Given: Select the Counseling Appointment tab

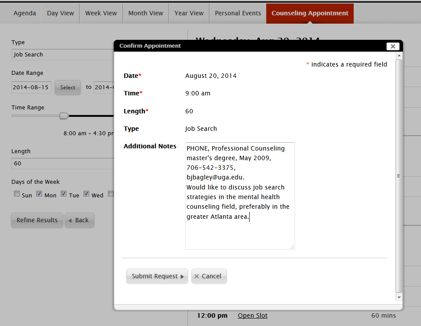Looking at the screenshot, I should pyautogui.click(x=310, y=13).
